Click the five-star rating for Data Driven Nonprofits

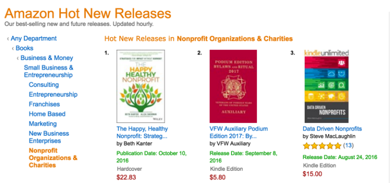pos(322,146)
